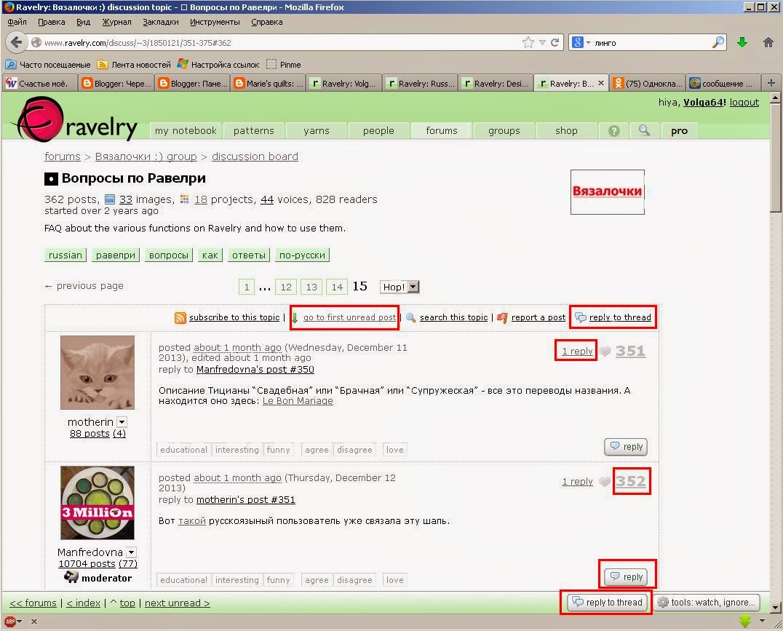
Task: Click the heart icon next to post 352
Action: coord(605,482)
